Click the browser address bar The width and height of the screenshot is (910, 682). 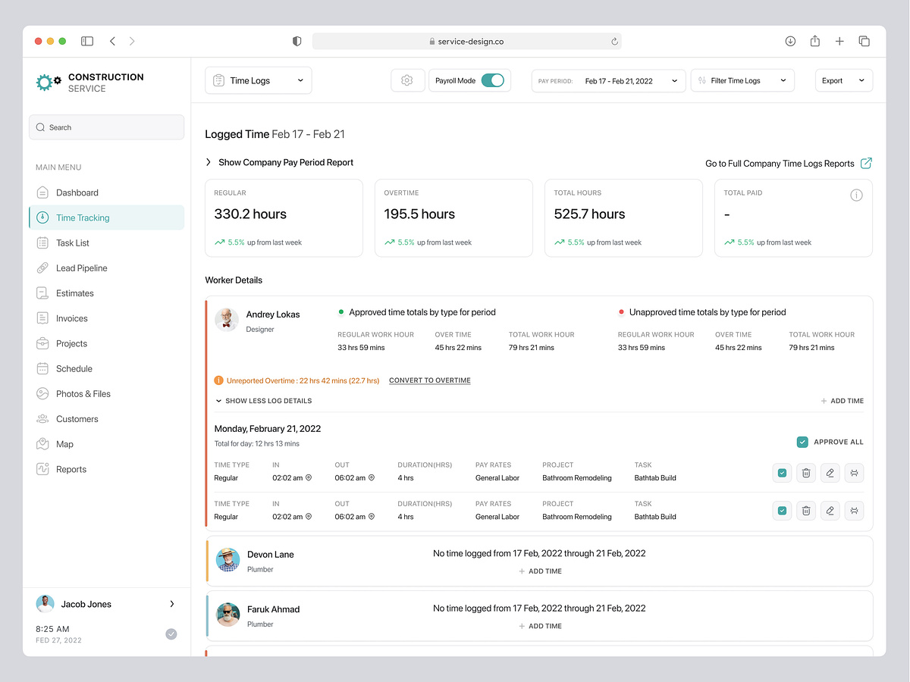coord(467,42)
